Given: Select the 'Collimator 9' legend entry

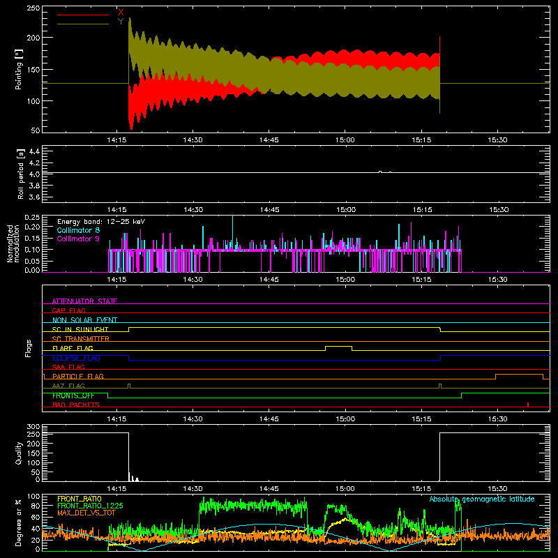Looking at the screenshot, I should click(x=78, y=239).
